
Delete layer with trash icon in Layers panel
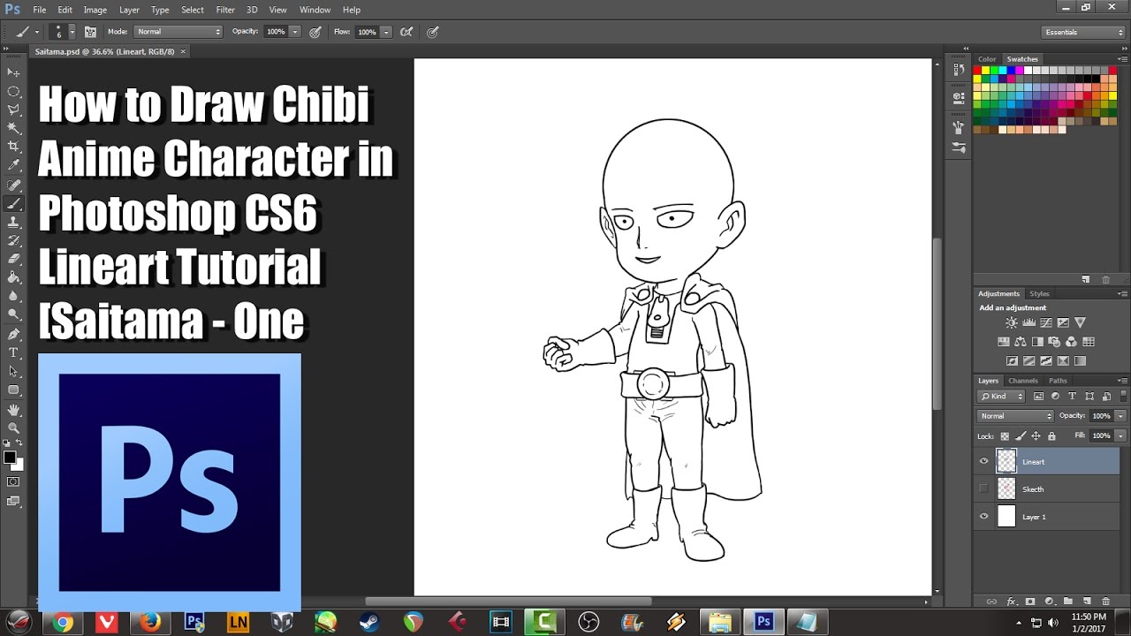pyautogui.click(x=1105, y=601)
